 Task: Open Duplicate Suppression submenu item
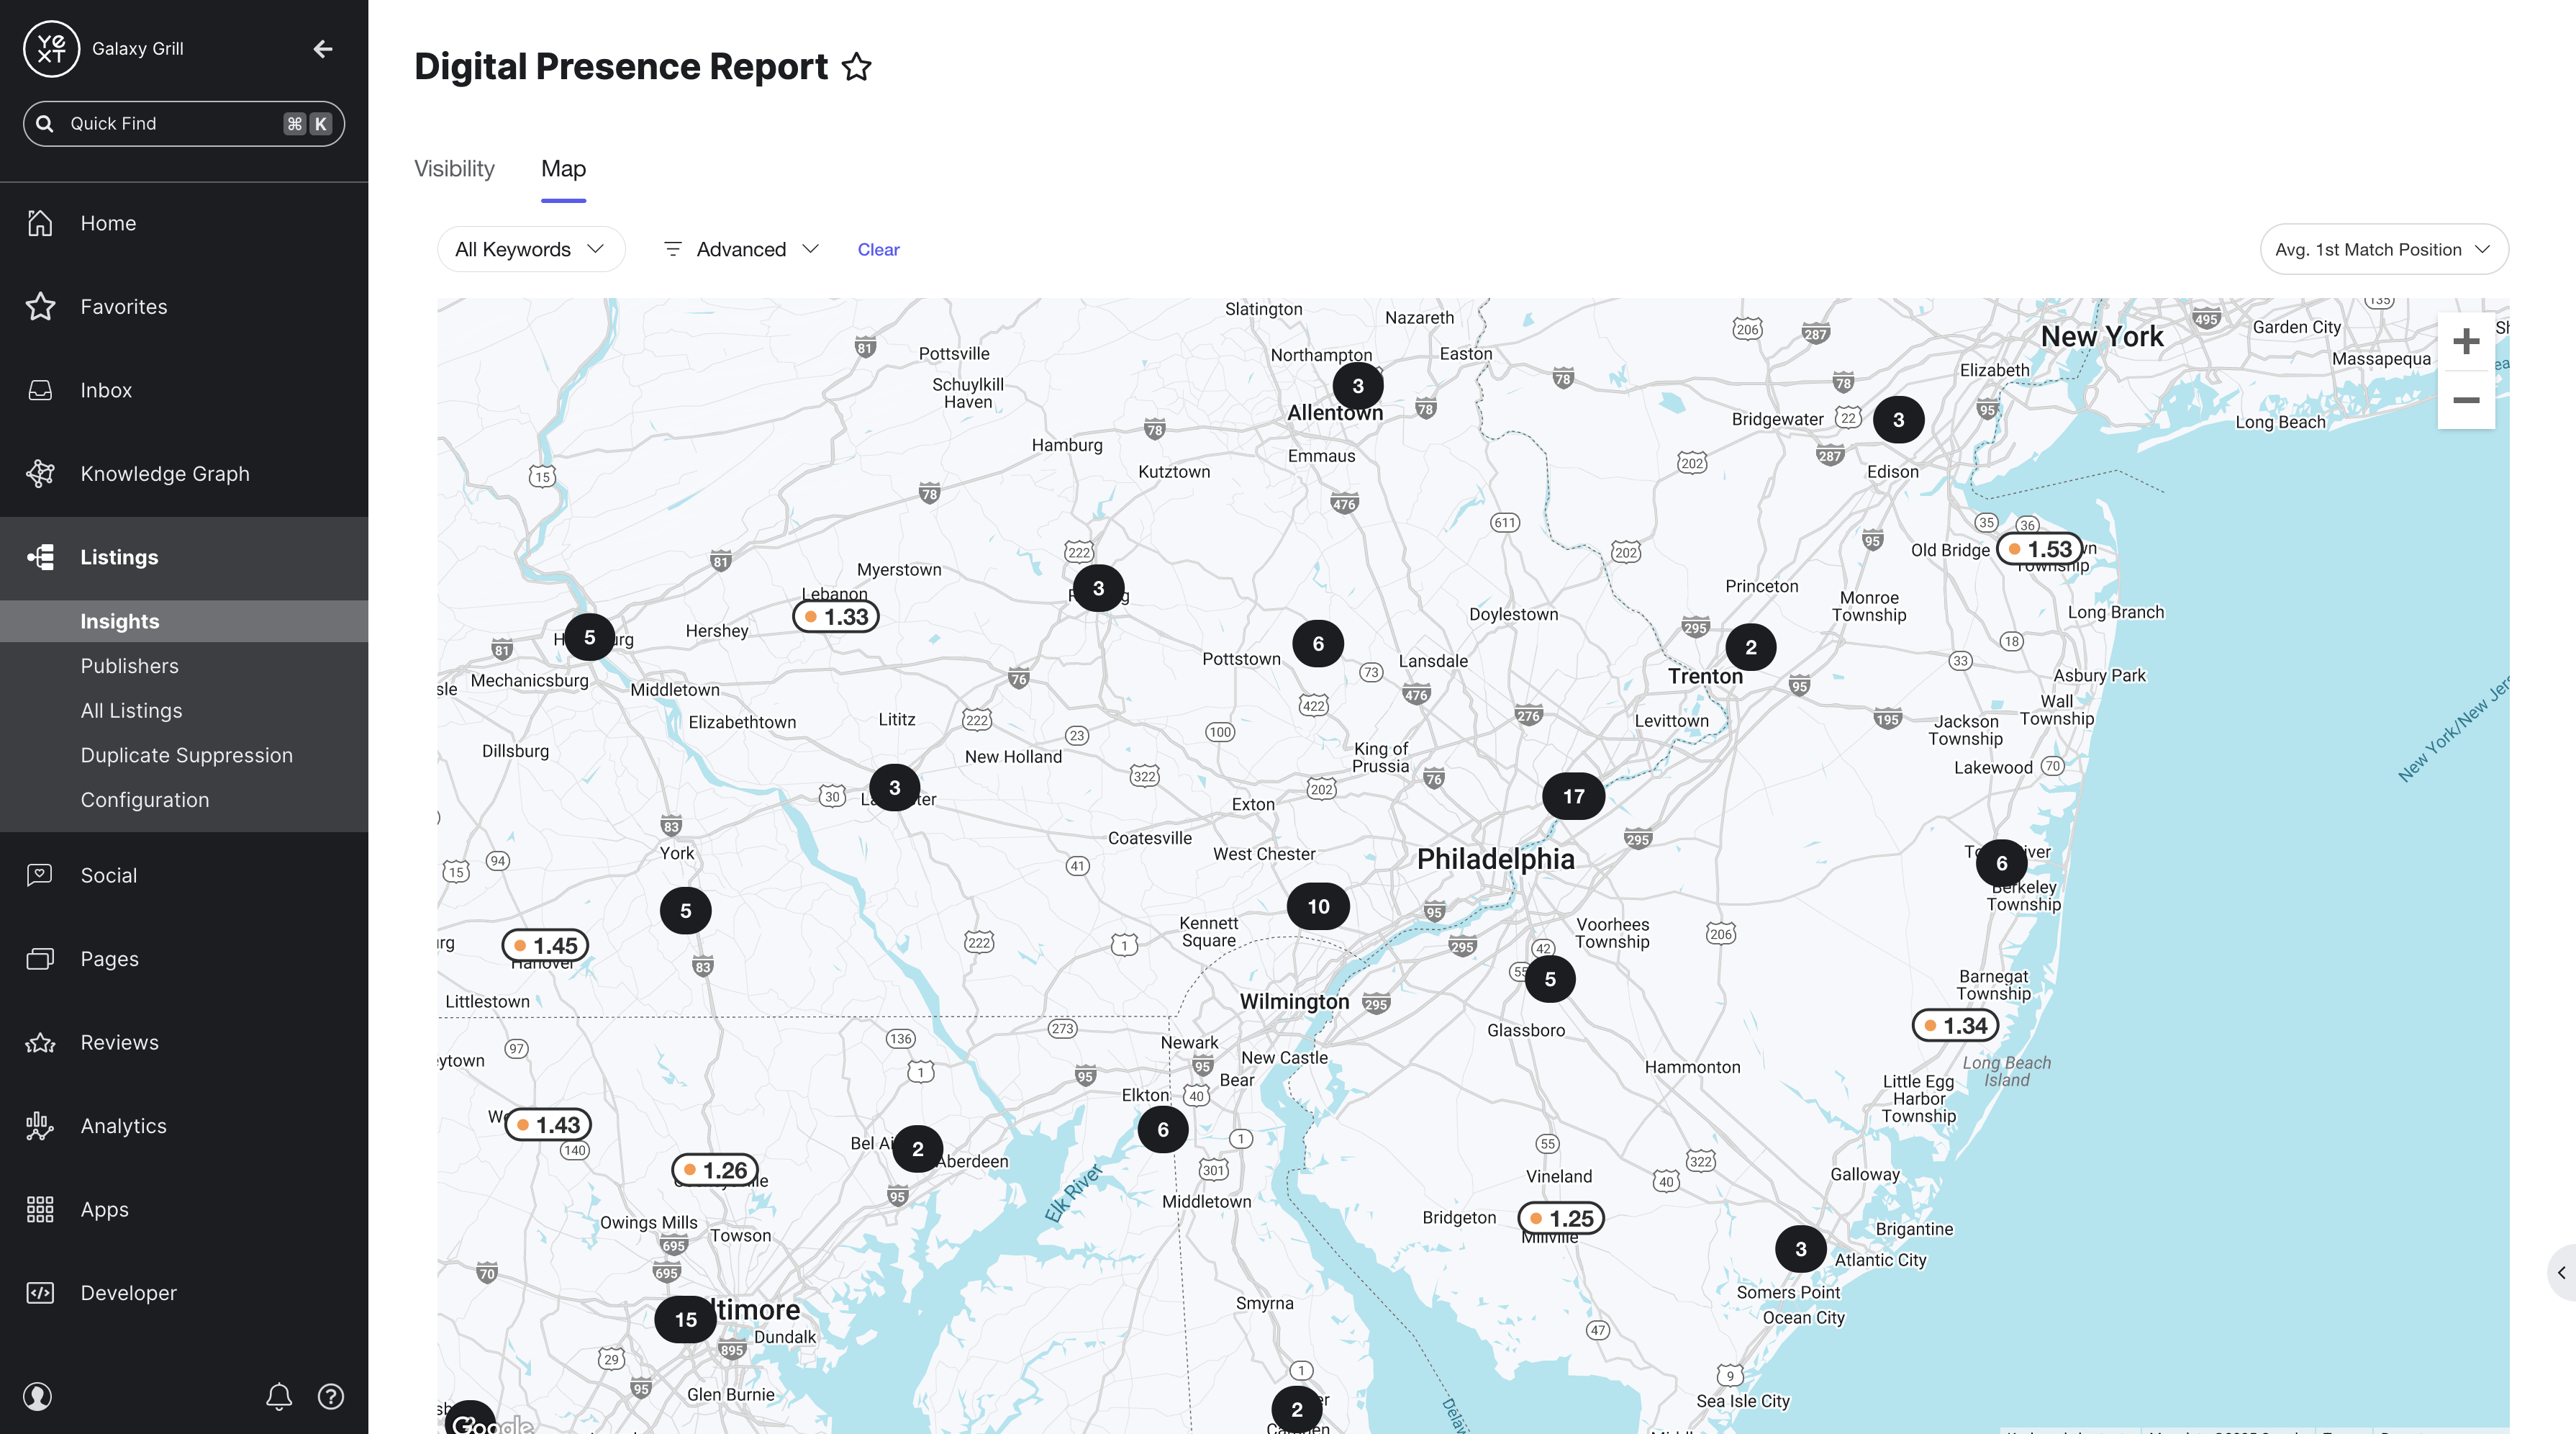pos(184,756)
